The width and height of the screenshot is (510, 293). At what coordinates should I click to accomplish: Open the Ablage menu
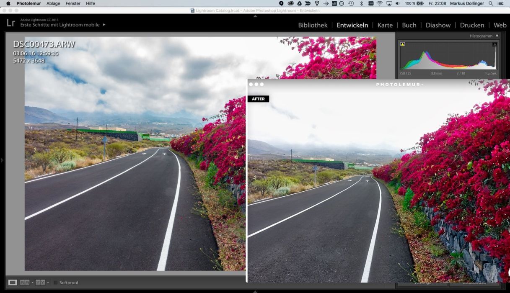pyautogui.click(x=53, y=3)
